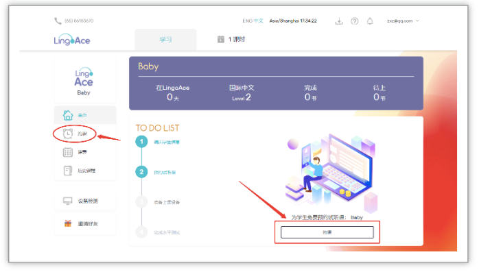This screenshot has height=272, width=479.
Task: Click the monitor device check icon
Action: 68,201
